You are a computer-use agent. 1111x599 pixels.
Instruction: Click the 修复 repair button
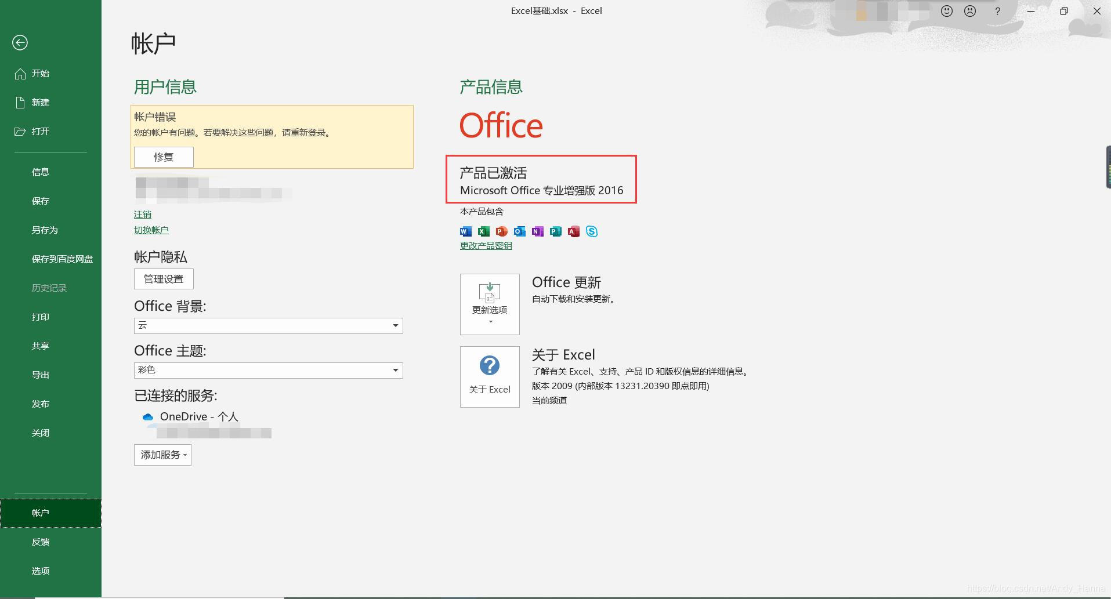pos(164,157)
